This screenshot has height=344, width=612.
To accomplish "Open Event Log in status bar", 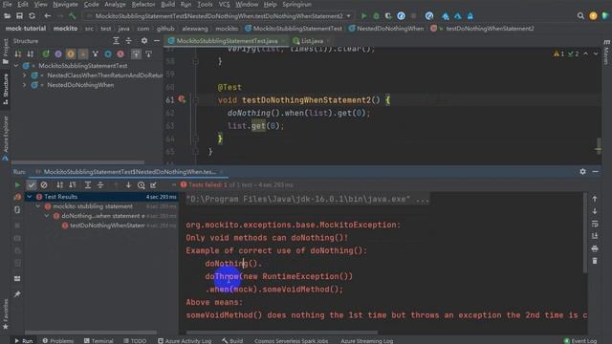I will [x=580, y=340].
